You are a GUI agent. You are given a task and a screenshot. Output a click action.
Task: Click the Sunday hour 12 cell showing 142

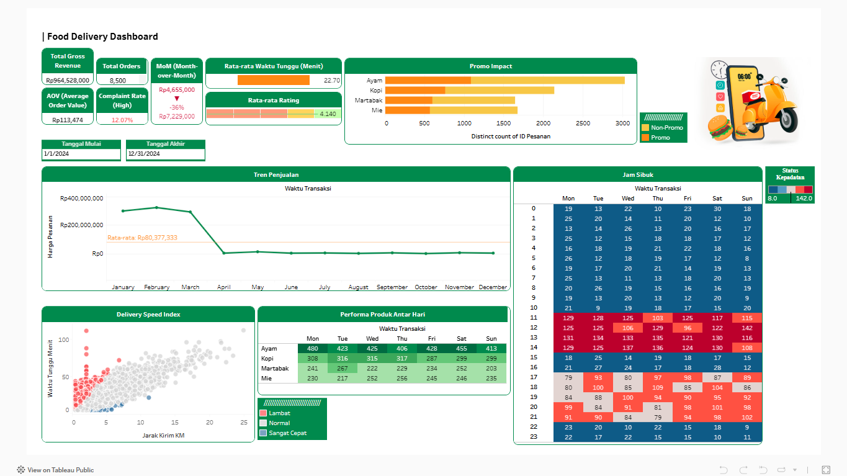tap(747, 328)
